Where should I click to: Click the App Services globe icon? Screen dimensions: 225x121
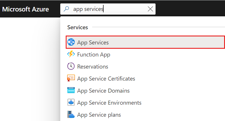pyautogui.click(x=71, y=42)
